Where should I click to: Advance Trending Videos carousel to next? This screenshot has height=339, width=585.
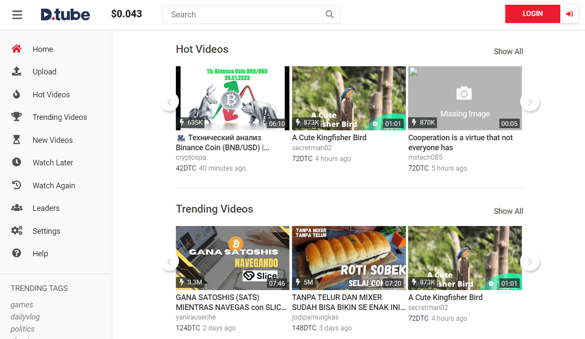coord(530,262)
